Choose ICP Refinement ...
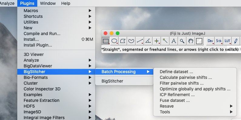 [195, 95]
